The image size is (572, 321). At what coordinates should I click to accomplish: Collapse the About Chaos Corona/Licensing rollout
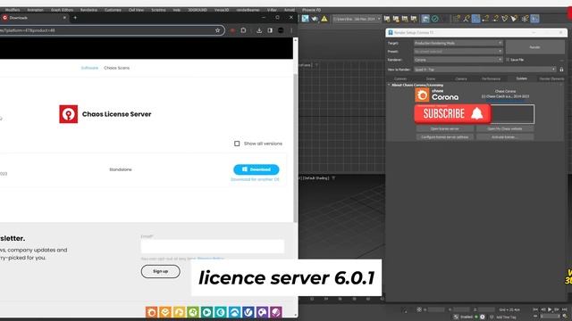pyautogui.click(x=389, y=85)
